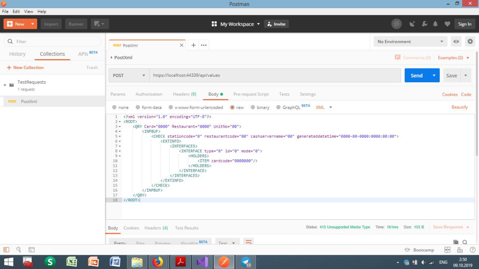Viewport: 479px width, 269px height.
Task: Click the sync status satellite icon
Action: pyautogui.click(x=396, y=24)
